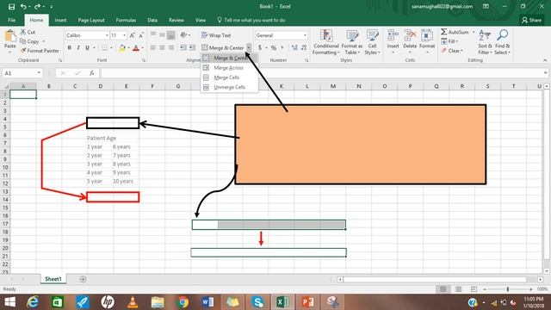This screenshot has width=551, height=310.
Task: Open Find & Select magnifier
Action: tap(502, 42)
